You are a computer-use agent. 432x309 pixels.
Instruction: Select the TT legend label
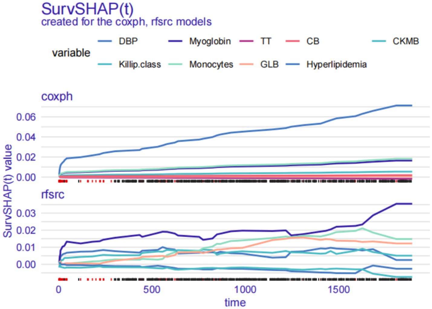pos(266,41)
